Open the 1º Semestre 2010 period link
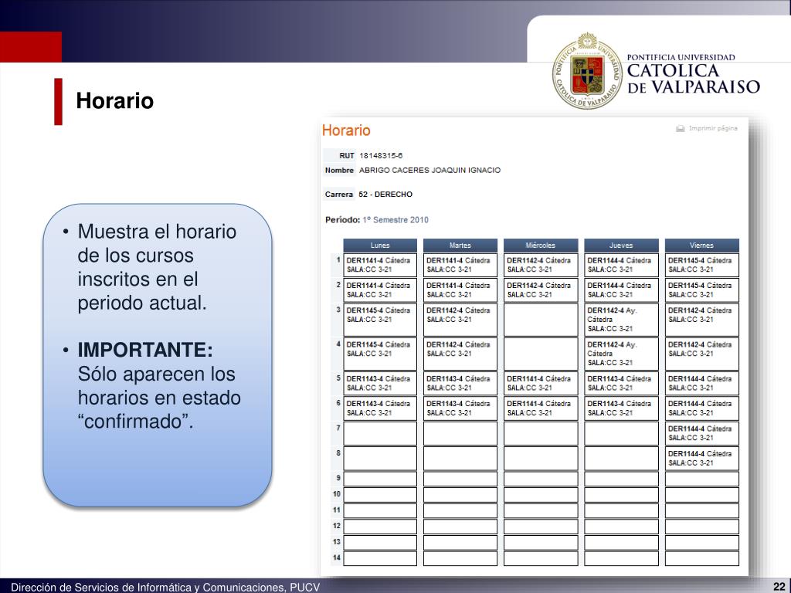Viewport: 791px width, 593px height. click(395, 220)
